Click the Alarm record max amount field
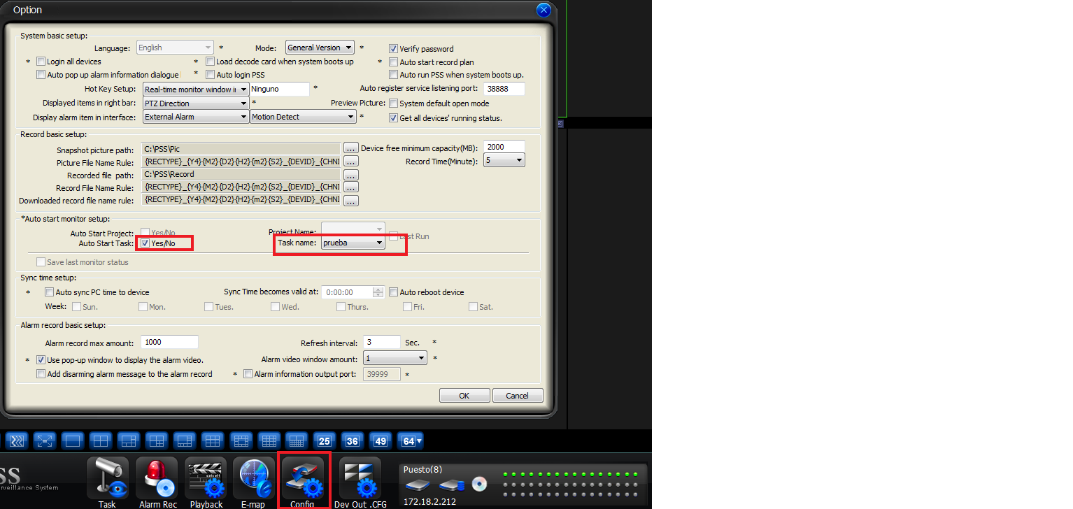Image resolution: width=1073 pixels, height=509 pixels. coord(169,342)
